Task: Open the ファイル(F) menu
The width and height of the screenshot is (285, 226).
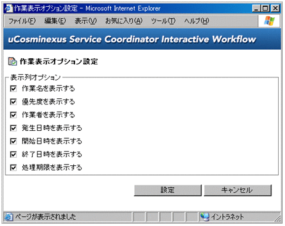Action: click(22, 21)
